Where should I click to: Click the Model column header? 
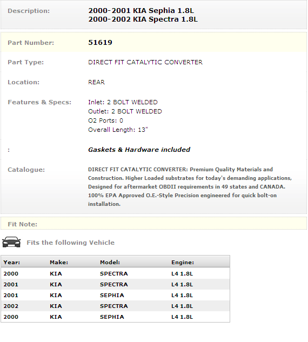(110, 262)
